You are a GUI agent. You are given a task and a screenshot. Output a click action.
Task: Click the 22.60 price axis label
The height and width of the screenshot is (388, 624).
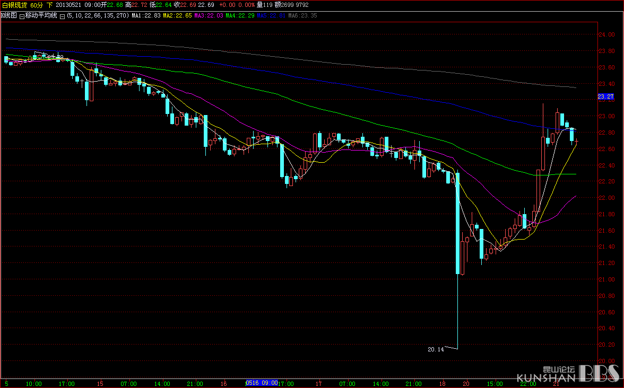click(x=606, y=148)
